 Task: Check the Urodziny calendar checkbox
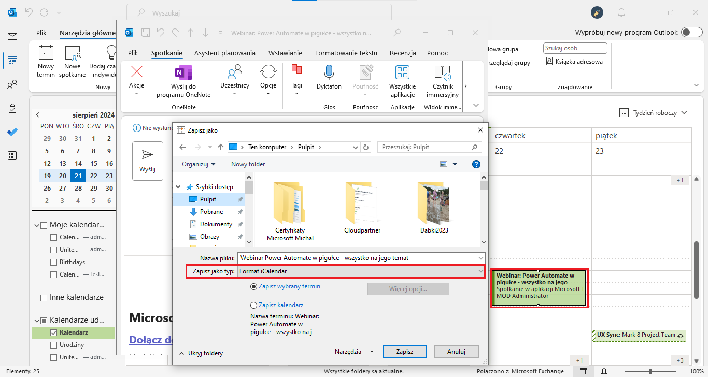click(53, 345)
